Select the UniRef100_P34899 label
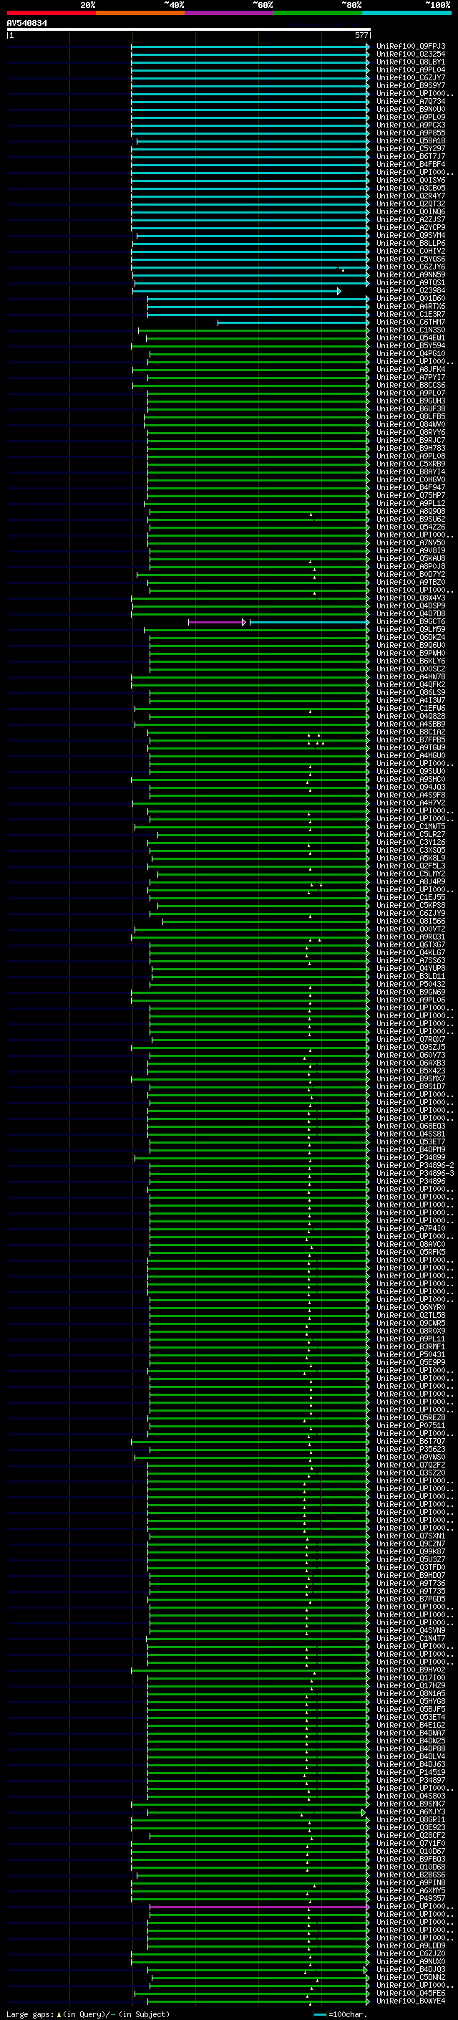 (x=411, y=1158)
